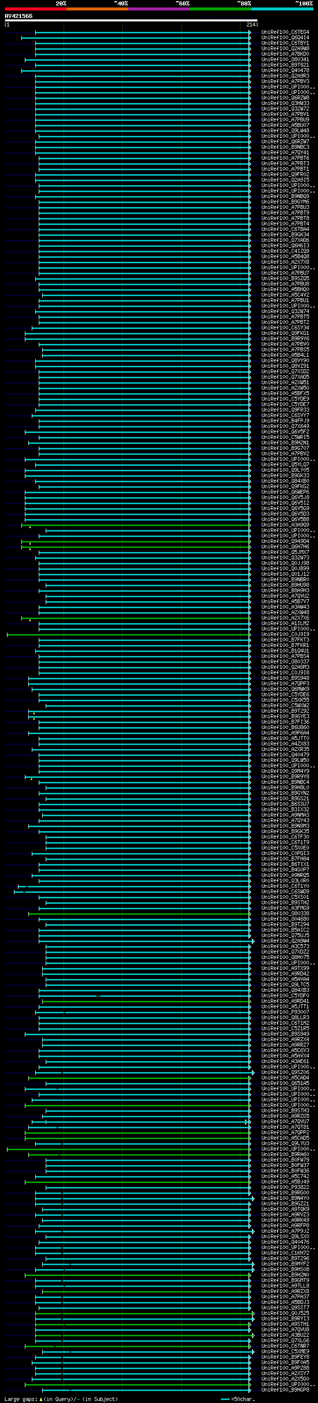Click the purple ~60% identity legend bar
Image resolution: width=318 pixels, height=1403 pixels.
pos(159,9)
